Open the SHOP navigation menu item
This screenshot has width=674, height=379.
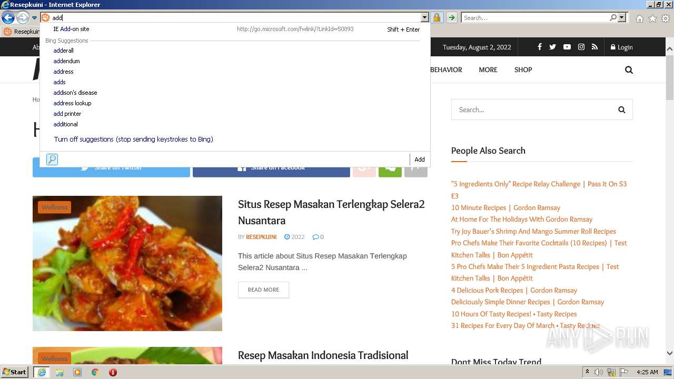coord(523,69)
